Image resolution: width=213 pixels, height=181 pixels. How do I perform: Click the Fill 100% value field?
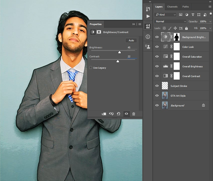[203, 28]
